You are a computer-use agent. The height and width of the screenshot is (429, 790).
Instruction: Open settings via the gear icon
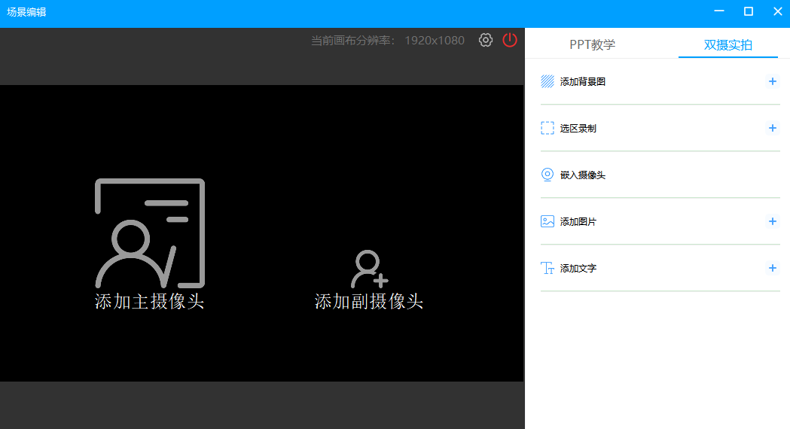486,40
